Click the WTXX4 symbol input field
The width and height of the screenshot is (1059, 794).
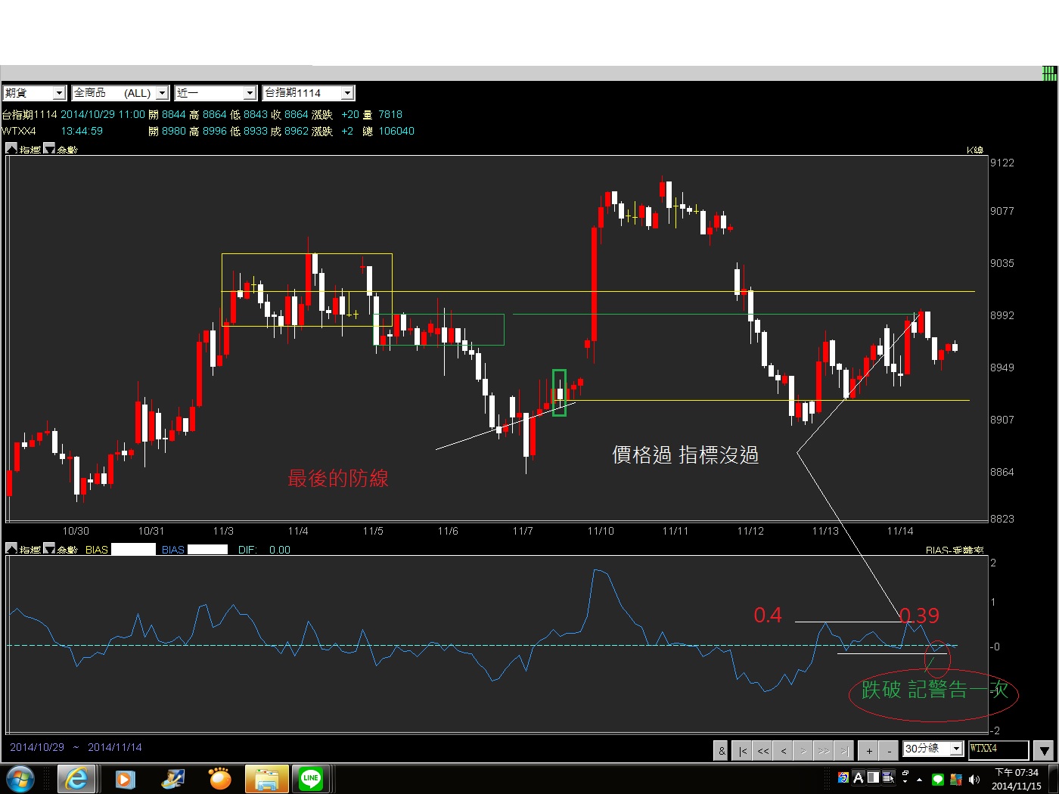tap(998, 749)
